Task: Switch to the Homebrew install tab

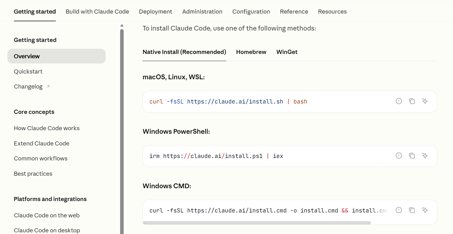Action: coord(251,52)
